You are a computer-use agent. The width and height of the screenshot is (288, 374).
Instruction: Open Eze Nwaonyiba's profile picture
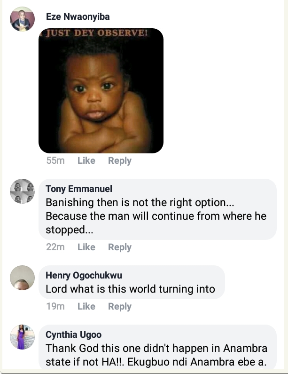tap(22, 19)
